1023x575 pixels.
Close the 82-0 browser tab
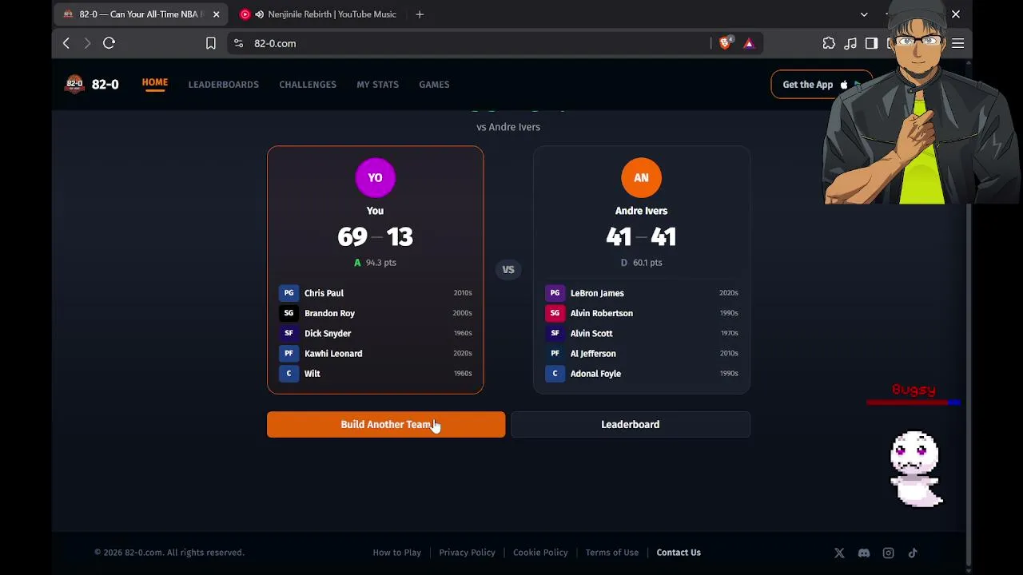(x=216, y=14)
